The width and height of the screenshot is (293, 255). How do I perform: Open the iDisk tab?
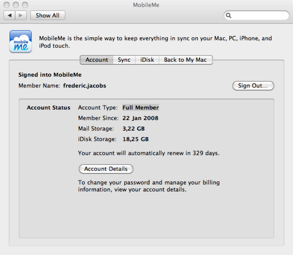[x=147, y=60]
